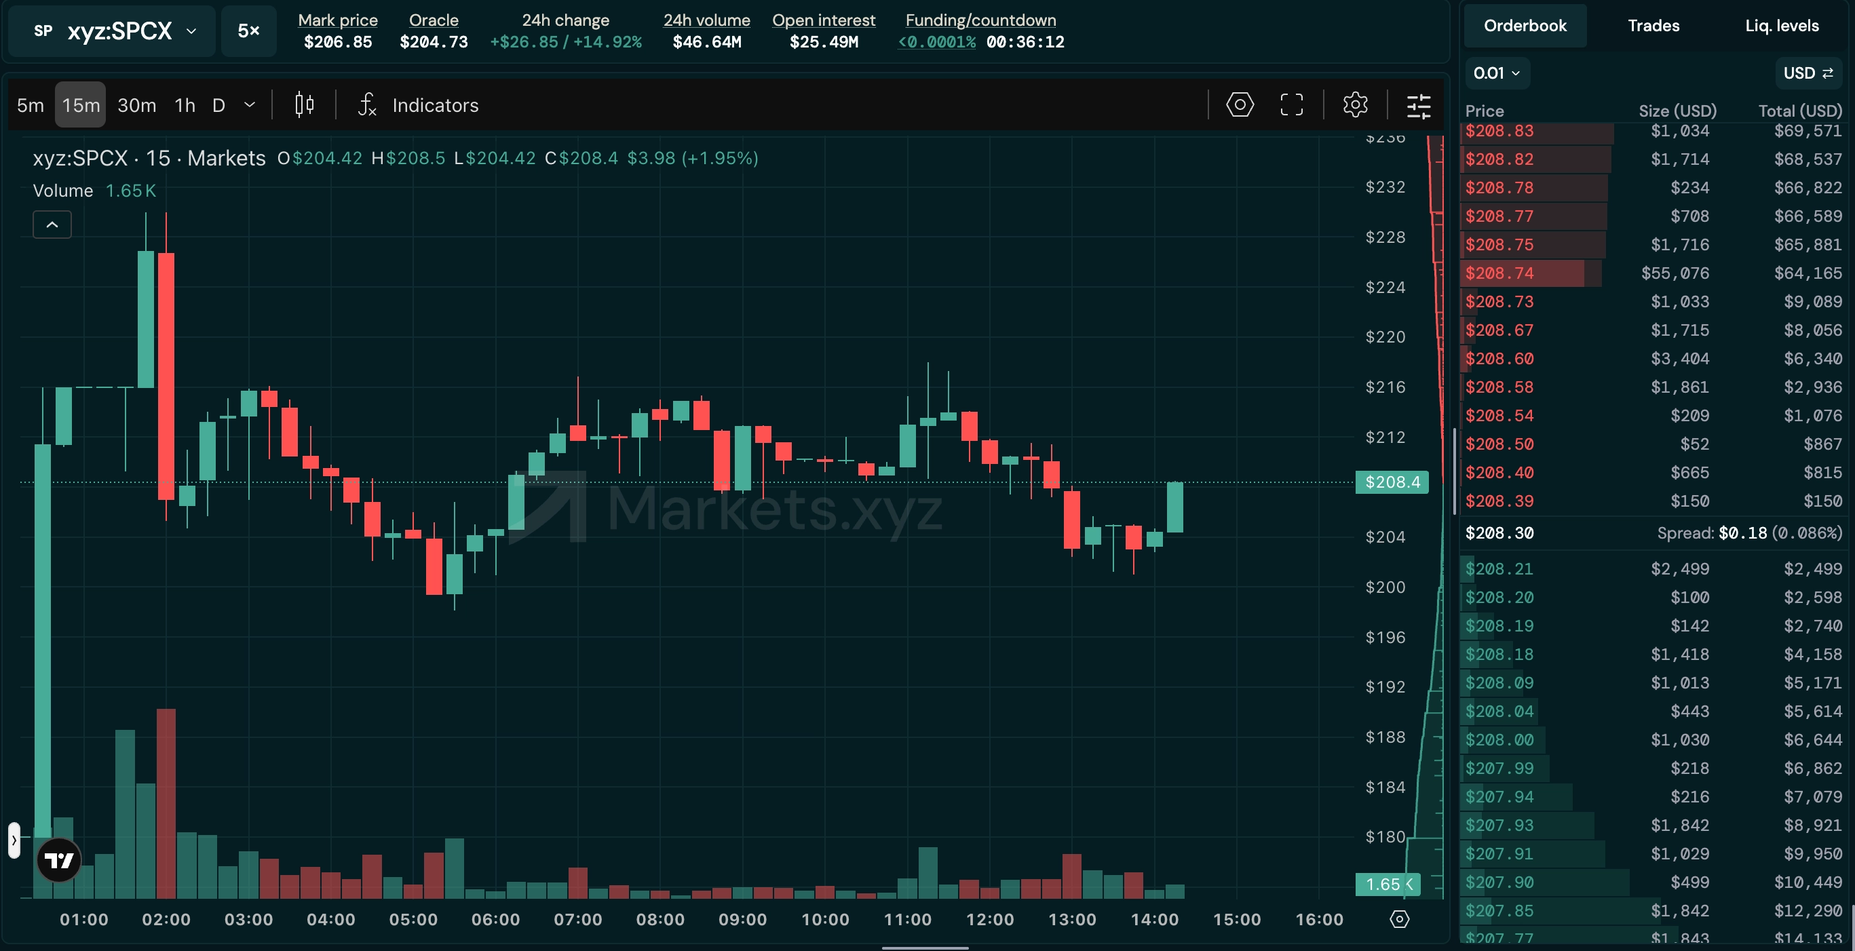Open more timeframes dropdown arrow
The image size is (1855, 951).
click(249, 105)
